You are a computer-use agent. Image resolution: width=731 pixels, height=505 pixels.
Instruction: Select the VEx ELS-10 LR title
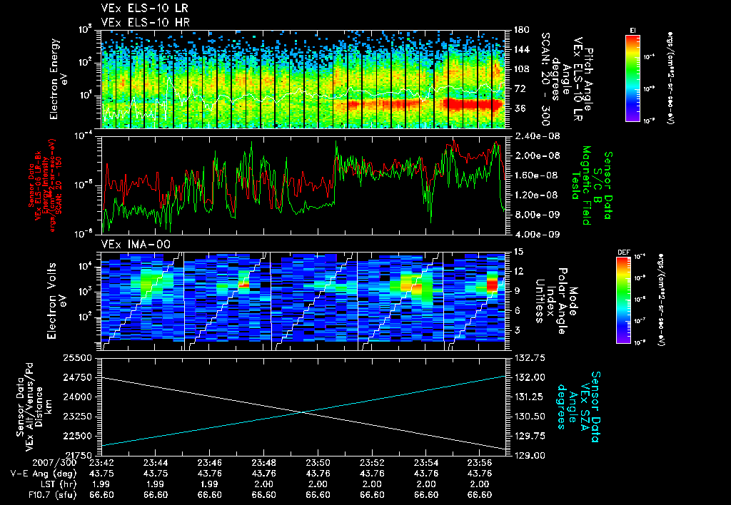(145, 9)
